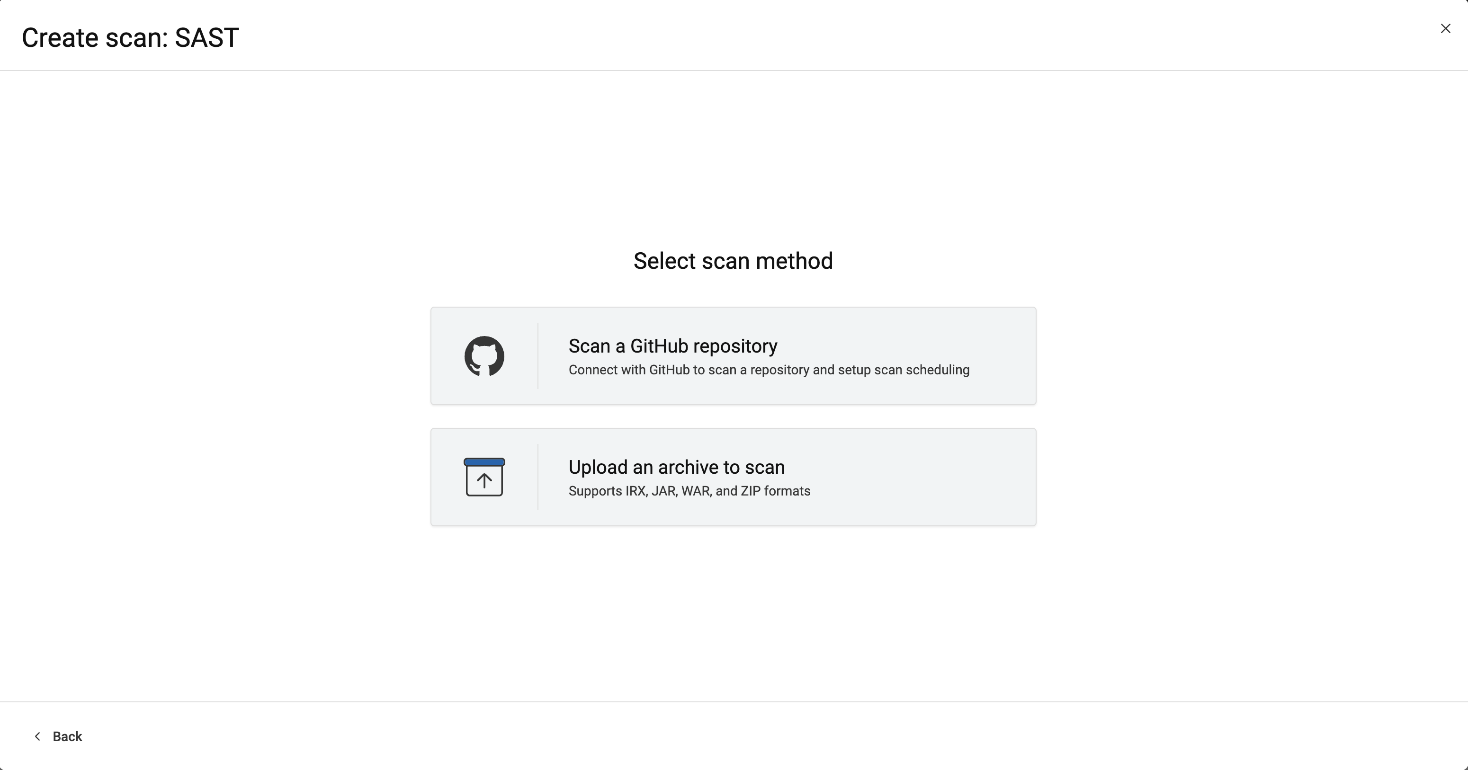Screen dimensions: 1468x770
Task: Click the word "SAST" in the header
Action: click(206, 37)
